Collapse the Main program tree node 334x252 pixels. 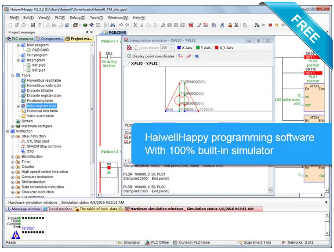pos(18,45)
